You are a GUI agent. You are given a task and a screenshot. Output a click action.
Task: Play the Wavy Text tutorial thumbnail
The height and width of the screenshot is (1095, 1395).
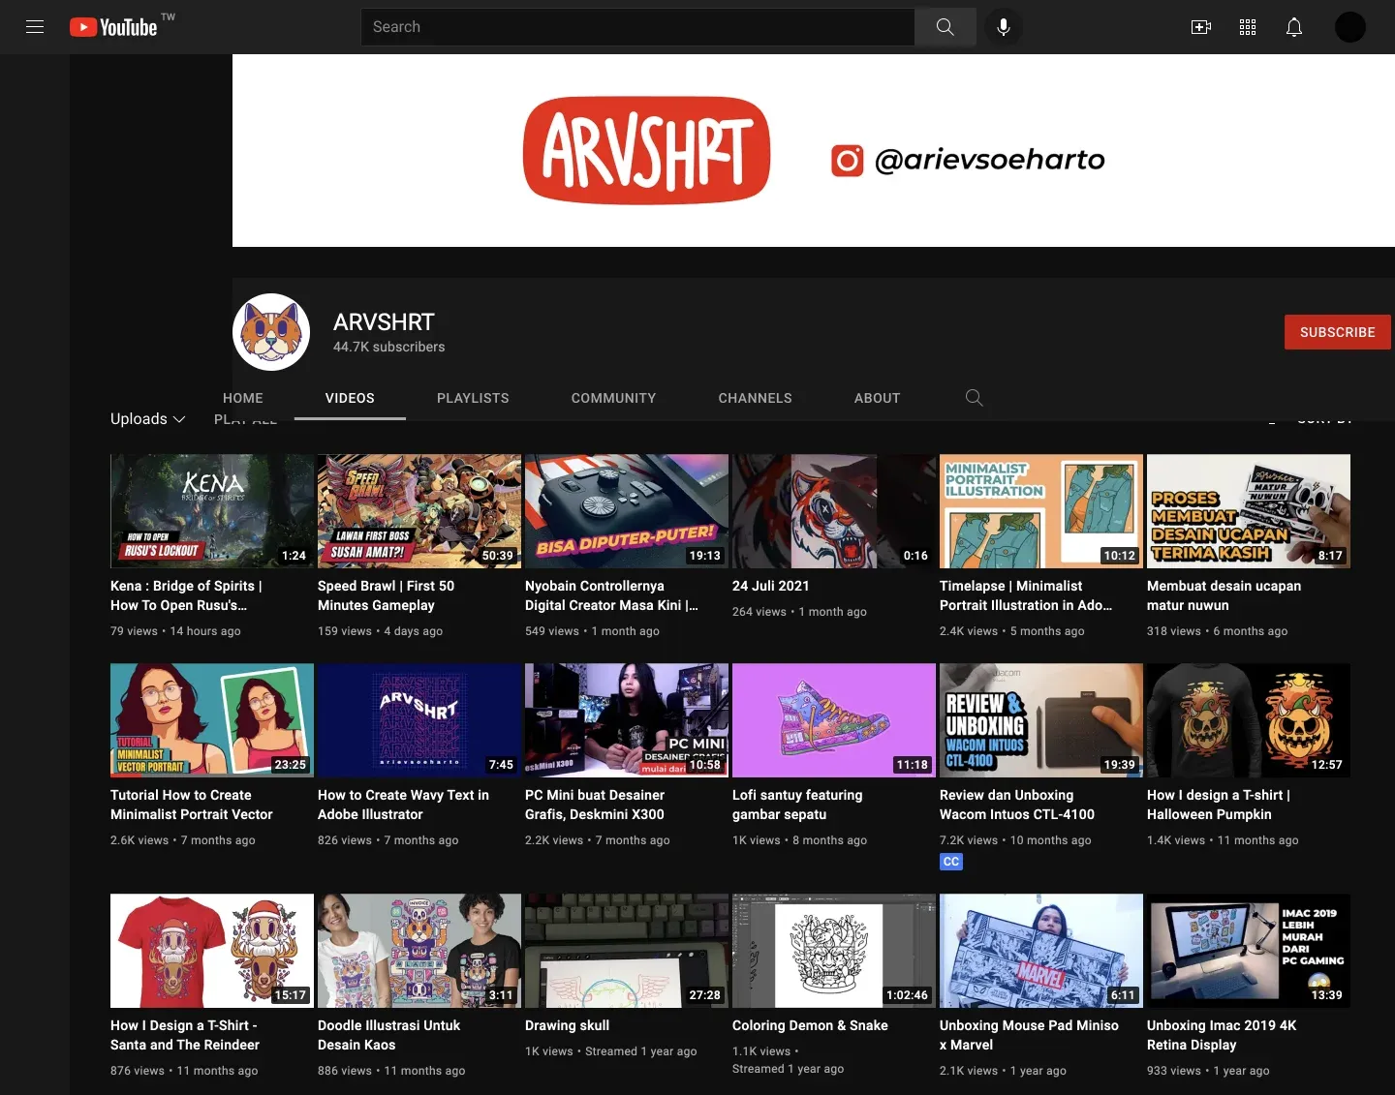(419, 720)
